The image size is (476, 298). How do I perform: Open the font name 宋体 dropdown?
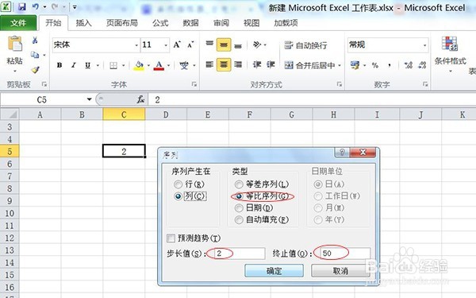(x=136, y=45)
